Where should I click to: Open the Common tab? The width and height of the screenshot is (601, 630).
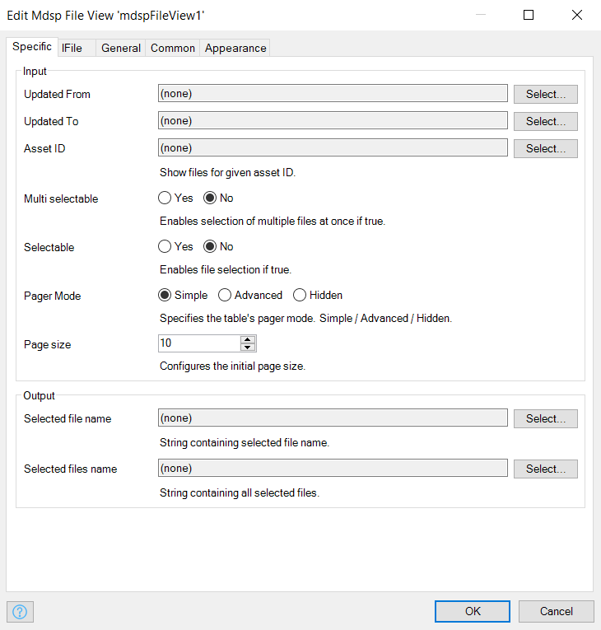point(173,48)
